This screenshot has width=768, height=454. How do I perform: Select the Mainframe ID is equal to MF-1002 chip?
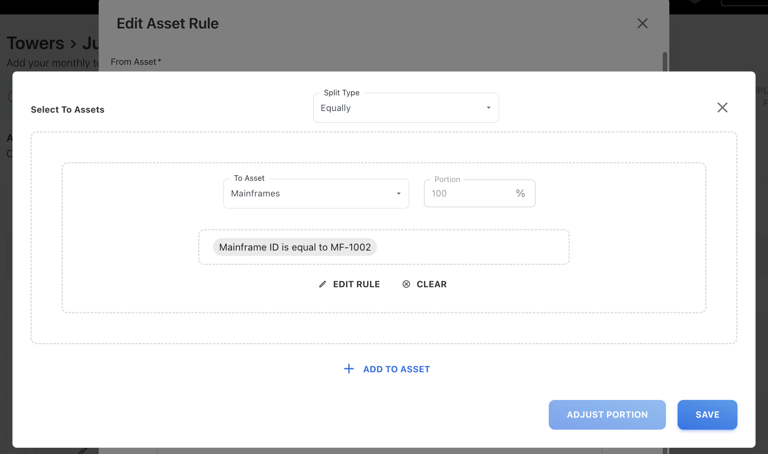click(x=295, y=247)
